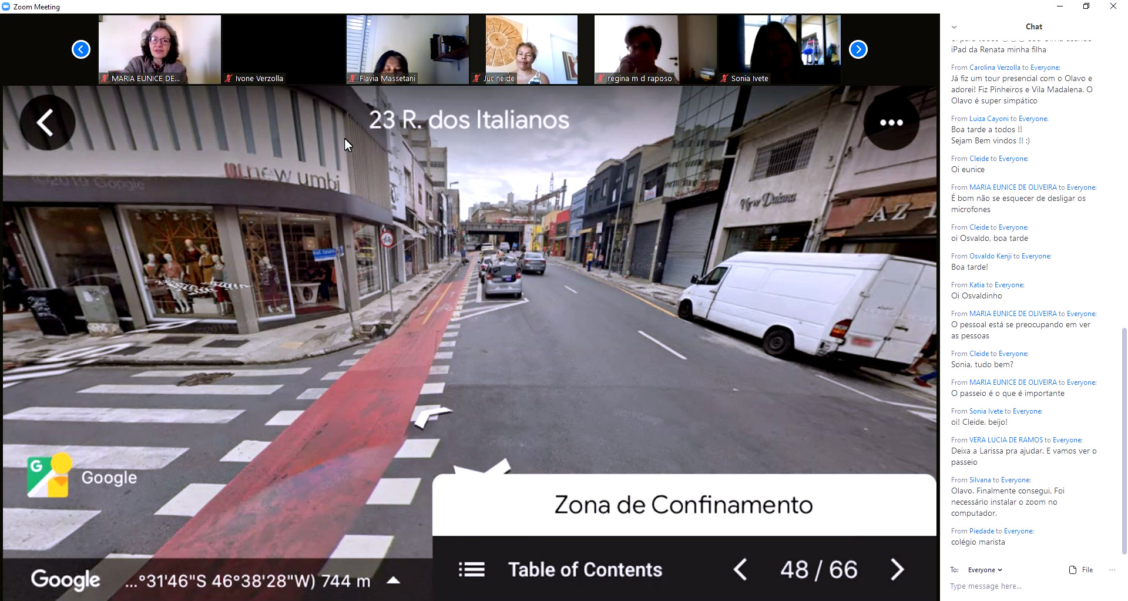Image resolution: width=1128 pixels, height=601 pixels.
Task: Click the Zona de Confinamento caption
Action: click(x=683, y=505)
